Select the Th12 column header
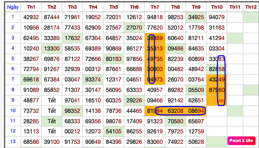 pyautogui.click(x=251, y=7)
